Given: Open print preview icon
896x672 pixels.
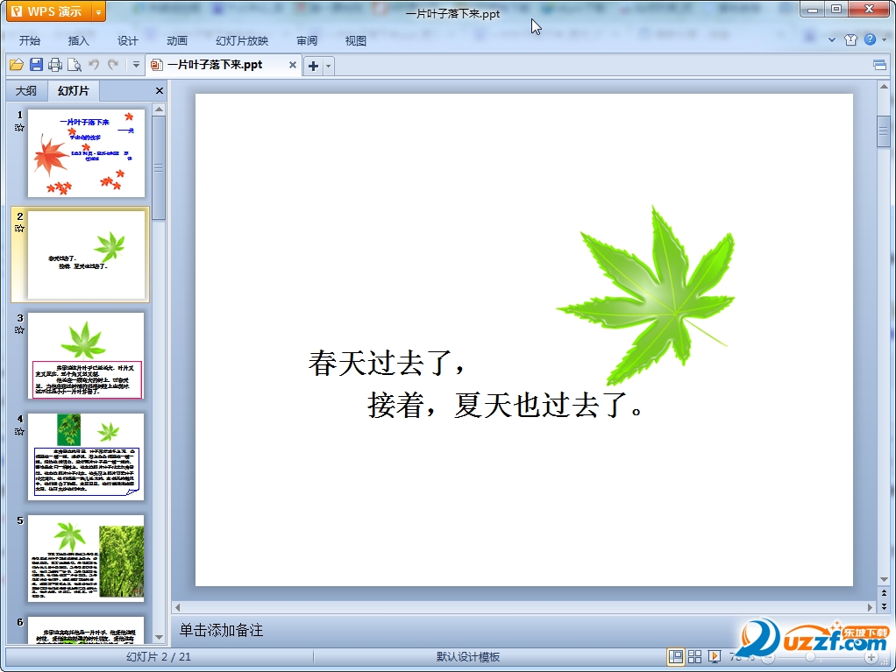Looking at the screenshot, I should 75,65.
